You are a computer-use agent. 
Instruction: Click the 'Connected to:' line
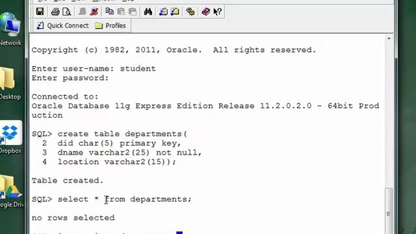pyautogui.click(x=65, y=97)
